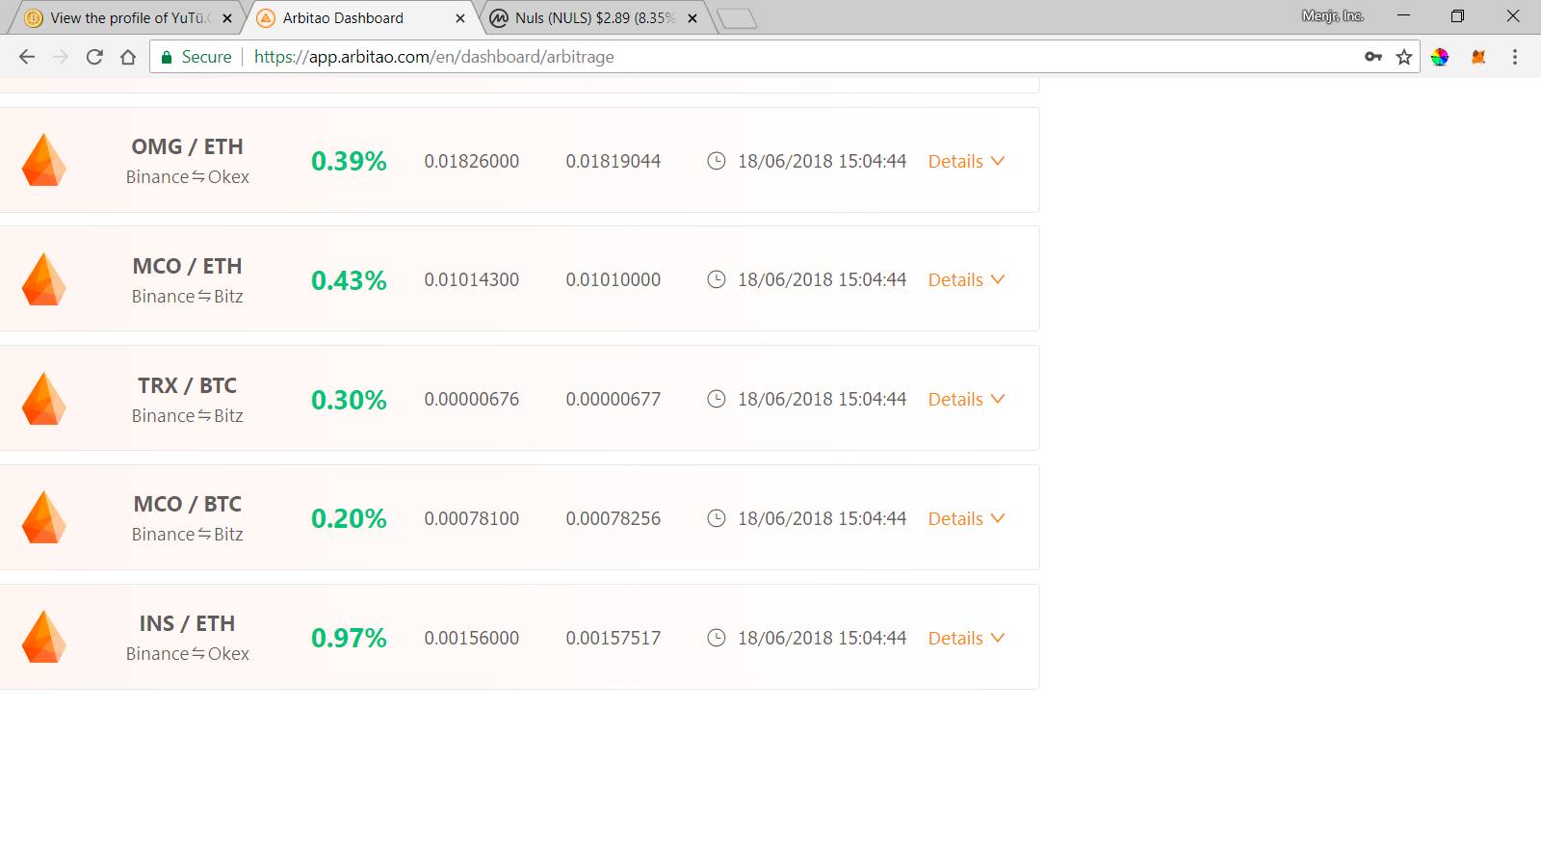Select the MCO / ETH pair name
The height and width of the screenshot is (867, 1541).
pos(188,266)
